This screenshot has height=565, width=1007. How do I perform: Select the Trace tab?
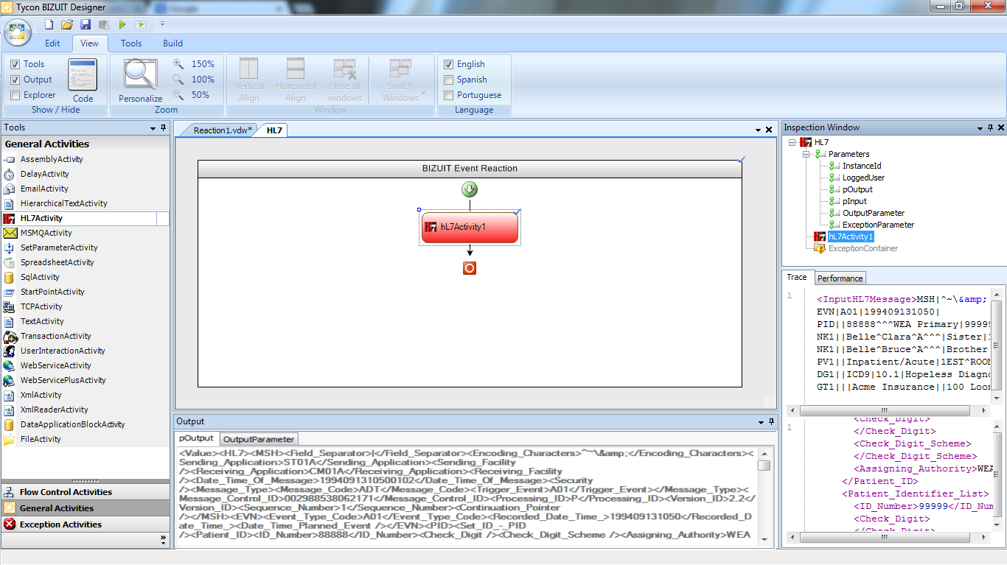click(797, 278)
